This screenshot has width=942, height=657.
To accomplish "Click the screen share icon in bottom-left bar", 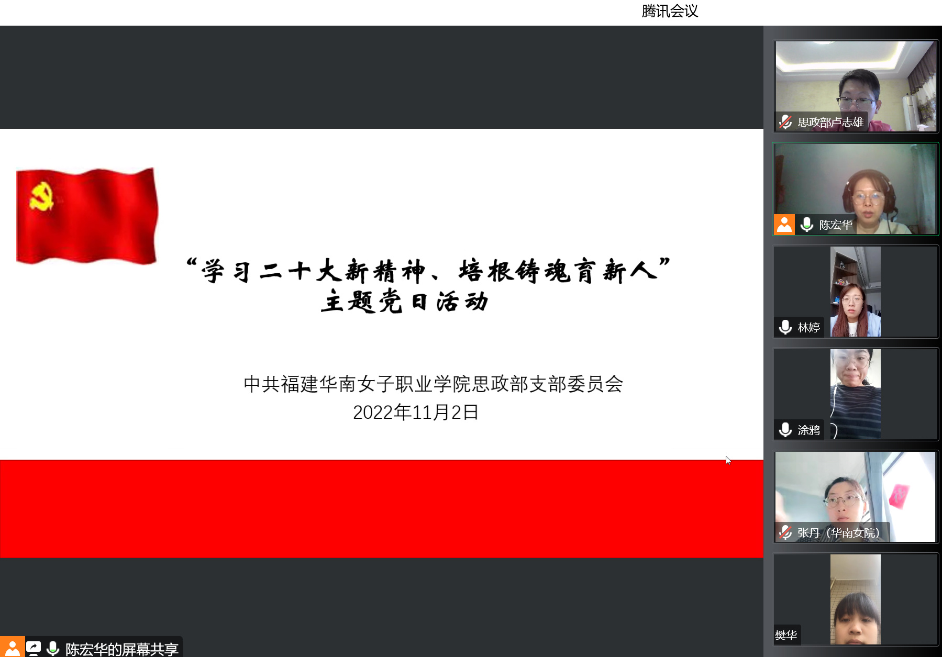I will (x=34, y=648).
